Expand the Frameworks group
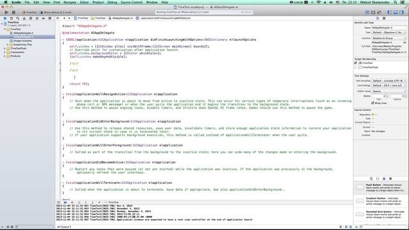The width and height of the screenshot is (409, 230). point(4,52)
